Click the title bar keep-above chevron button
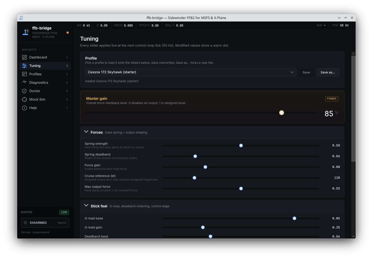The image size is (373, 259). [346, 18]
